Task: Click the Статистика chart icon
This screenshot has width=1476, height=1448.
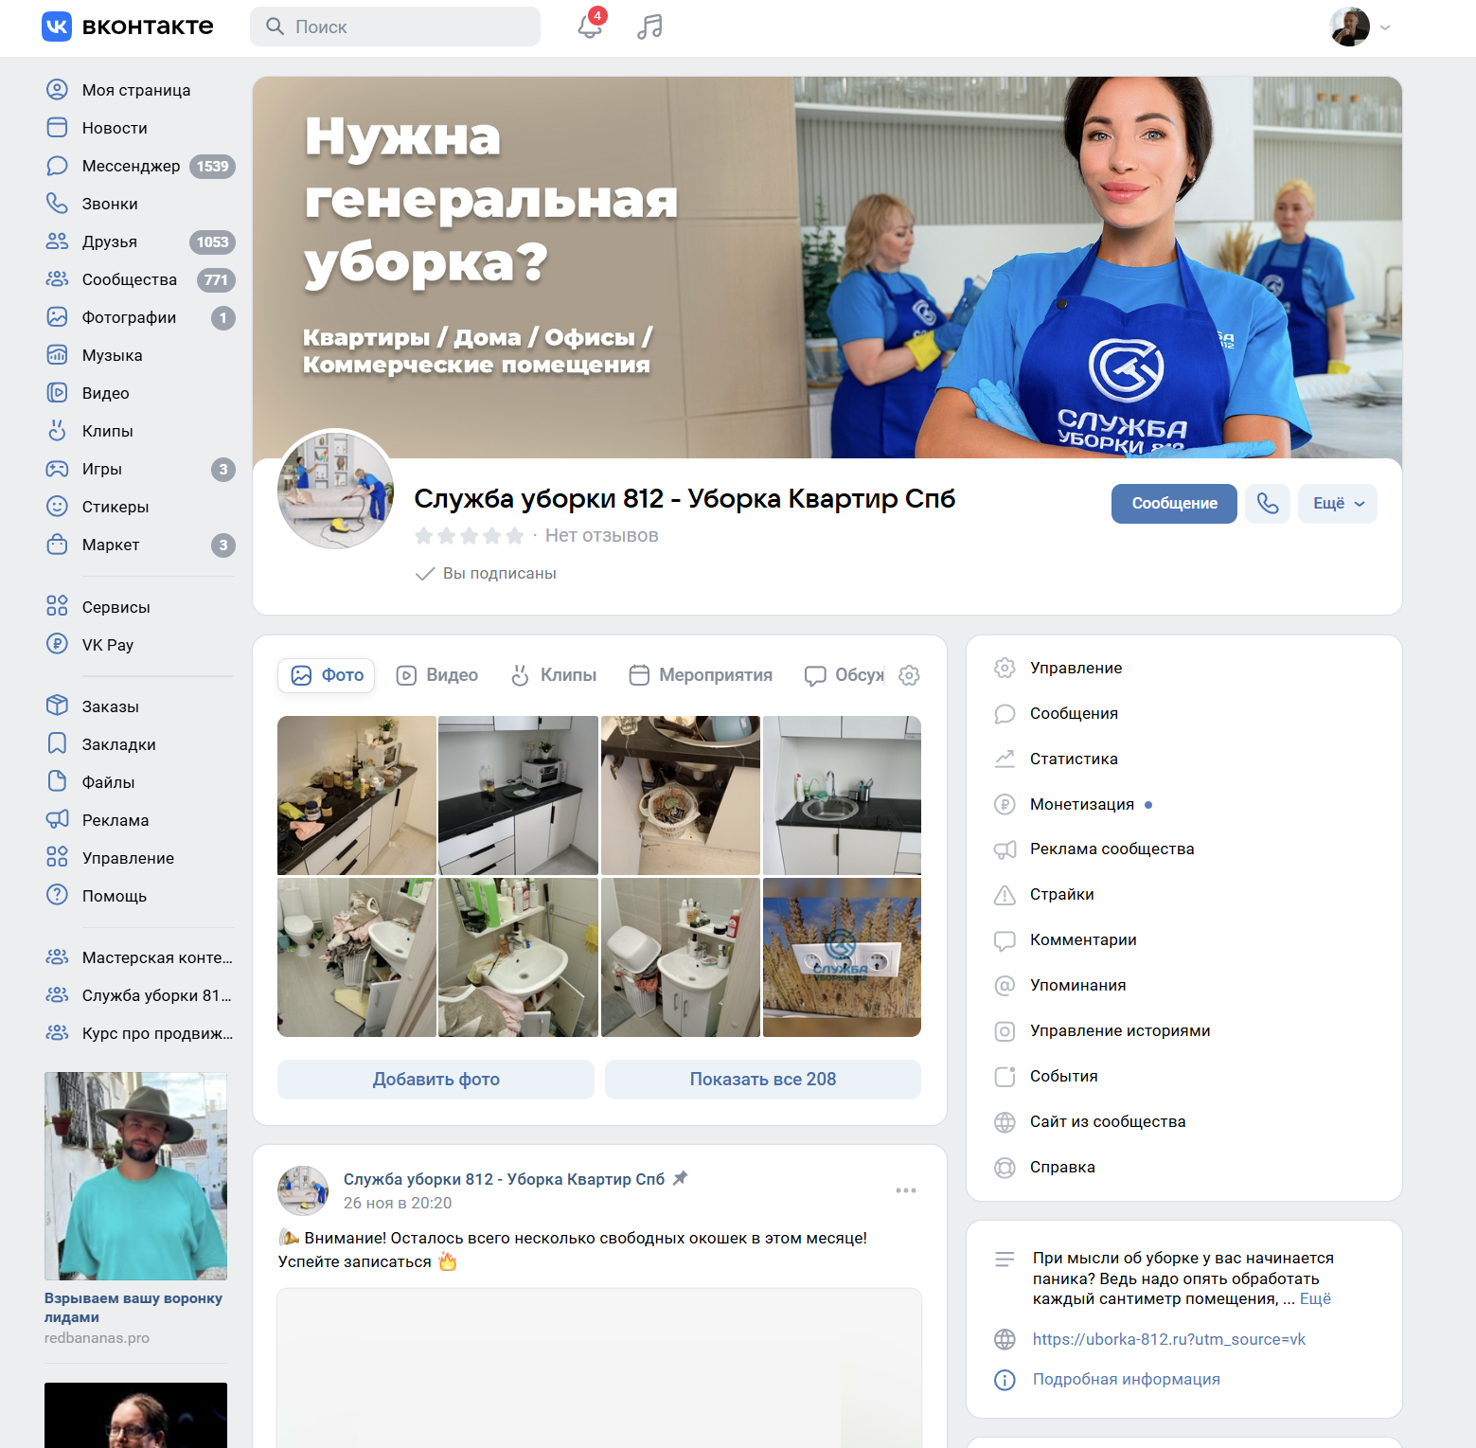Action: 1005,759
